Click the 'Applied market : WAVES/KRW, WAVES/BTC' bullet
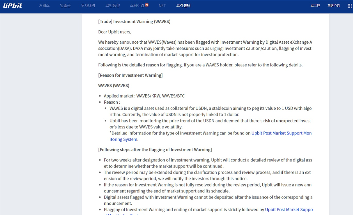353x215 pixels. coord(144,96)
